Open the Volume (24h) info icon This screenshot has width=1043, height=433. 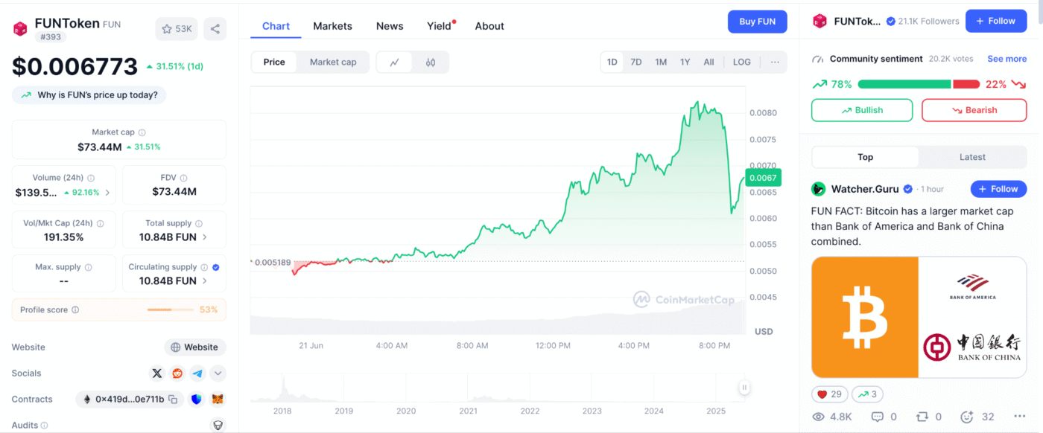91,179
